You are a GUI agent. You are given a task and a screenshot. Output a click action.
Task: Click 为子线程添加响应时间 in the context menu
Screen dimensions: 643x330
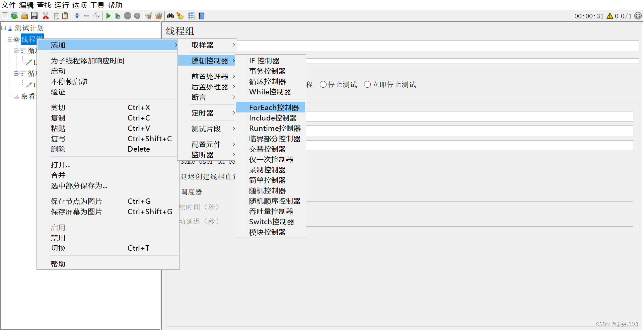(108, 61)
